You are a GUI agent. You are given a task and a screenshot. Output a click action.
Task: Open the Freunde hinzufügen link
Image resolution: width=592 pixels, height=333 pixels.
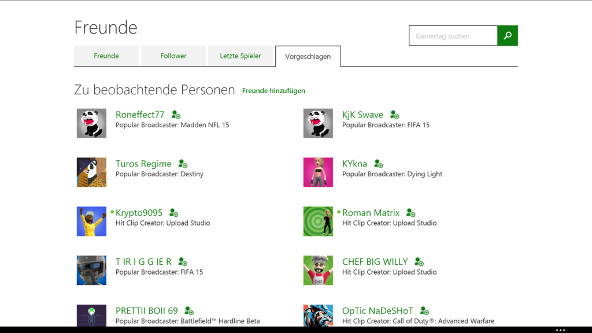(x=273, y=91)
